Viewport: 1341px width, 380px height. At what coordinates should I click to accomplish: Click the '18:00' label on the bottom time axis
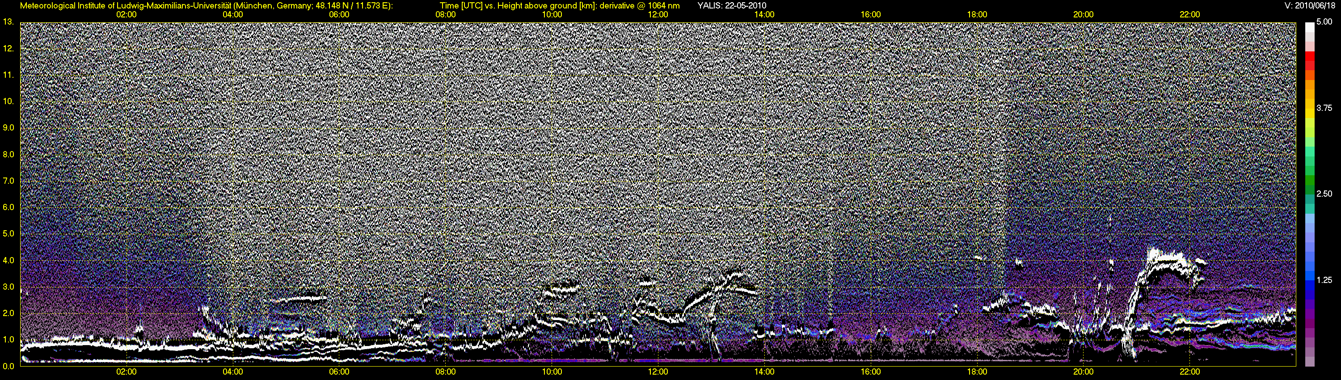(977, 372)
